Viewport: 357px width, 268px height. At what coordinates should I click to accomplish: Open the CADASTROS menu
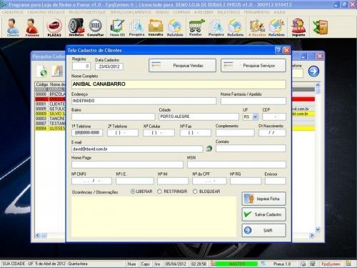point(13,12)
